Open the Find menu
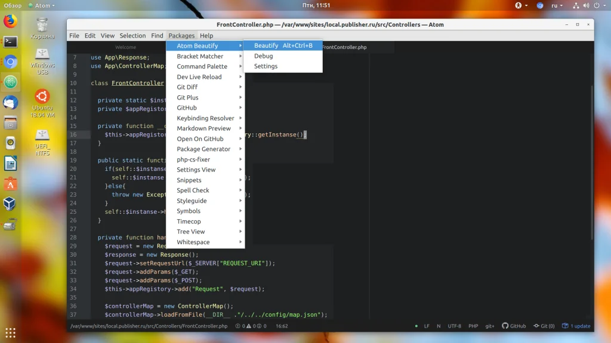The height and width of the screenshot is (343, 611). point(157,36)
